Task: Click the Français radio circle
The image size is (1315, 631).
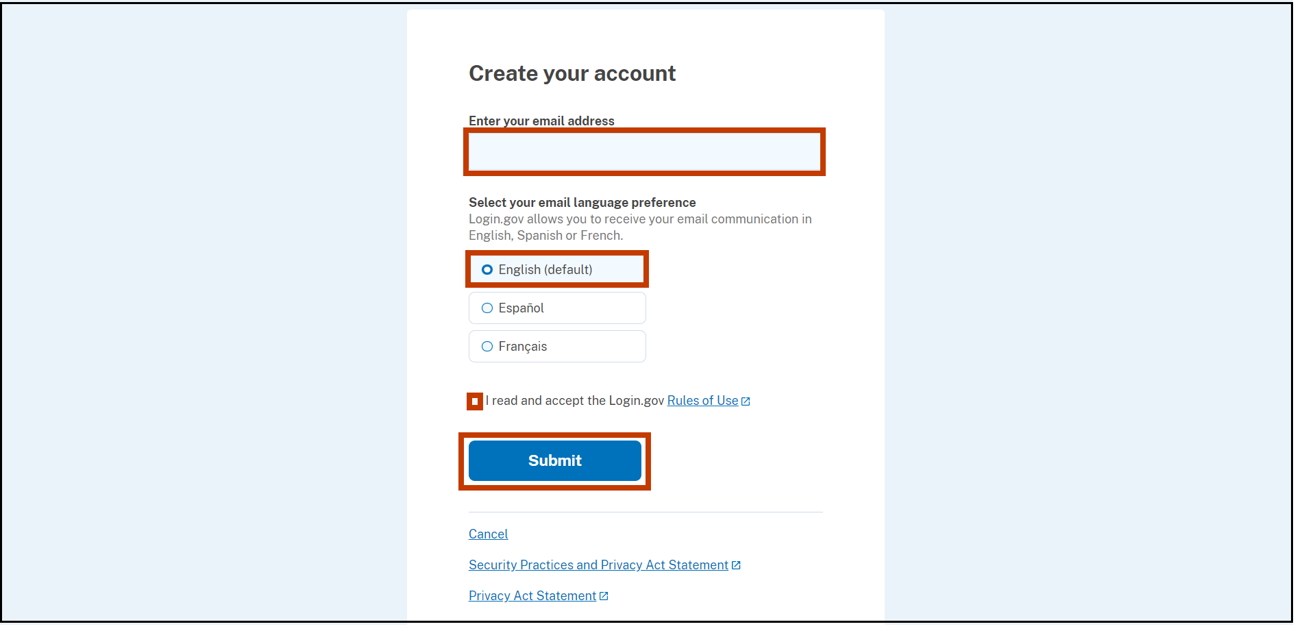Action: 487,346
